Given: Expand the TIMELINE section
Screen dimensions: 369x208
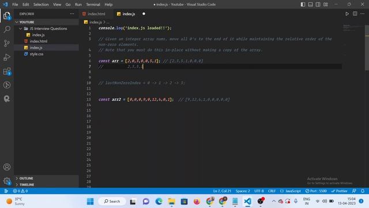Looking at the screenshot, I should pyautogui.click(x=46, y=185).
